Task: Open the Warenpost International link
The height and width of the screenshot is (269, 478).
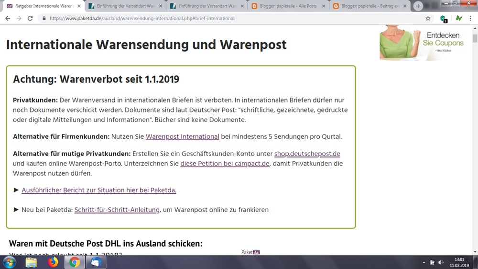Action: coord(182,136)
